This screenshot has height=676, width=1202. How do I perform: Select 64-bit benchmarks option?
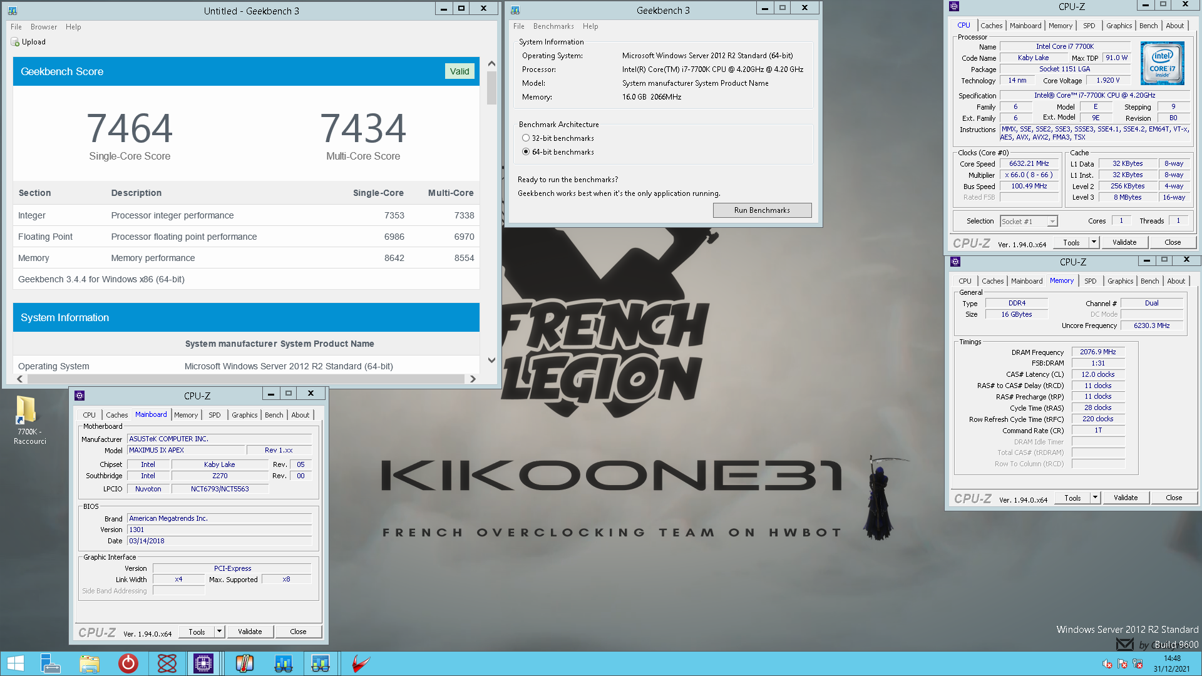[x=526, y=151]
